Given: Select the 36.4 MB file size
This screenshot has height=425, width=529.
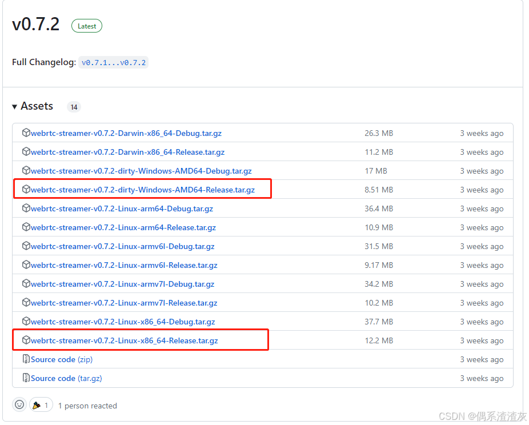Looking at the screenshot, I should [x=379, y=209].
